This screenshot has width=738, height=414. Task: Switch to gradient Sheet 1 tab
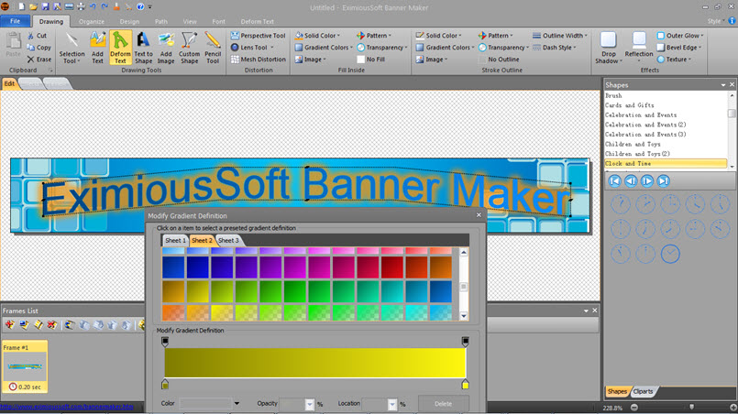(175, 240)
